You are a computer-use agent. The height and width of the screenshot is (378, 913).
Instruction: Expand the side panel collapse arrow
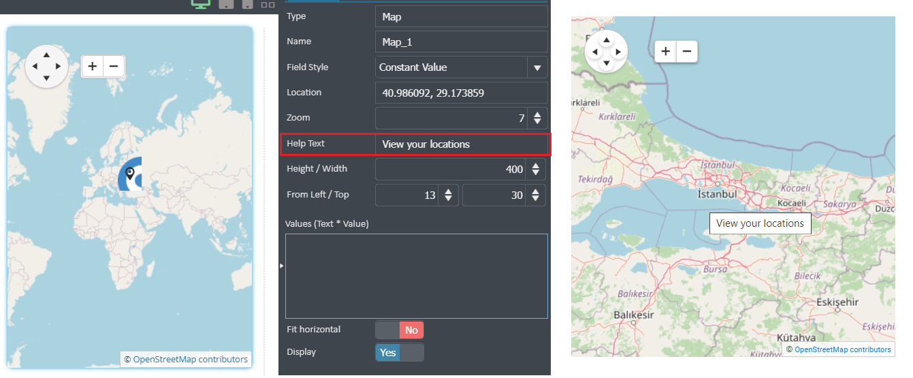point(281,266)
